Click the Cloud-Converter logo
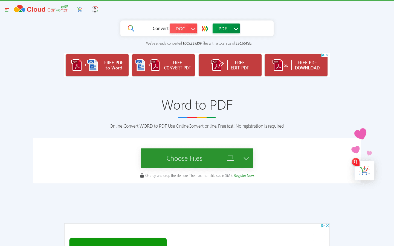The image size is (394, 246). [x=40, y=9]
